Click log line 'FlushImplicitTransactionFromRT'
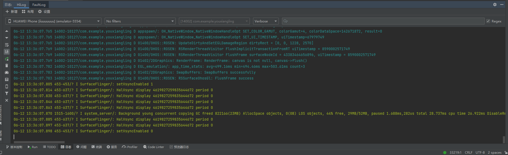 [182, 49]
